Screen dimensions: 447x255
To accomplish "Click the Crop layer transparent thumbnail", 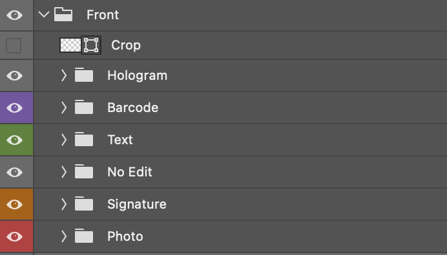I will coord(70,45).
